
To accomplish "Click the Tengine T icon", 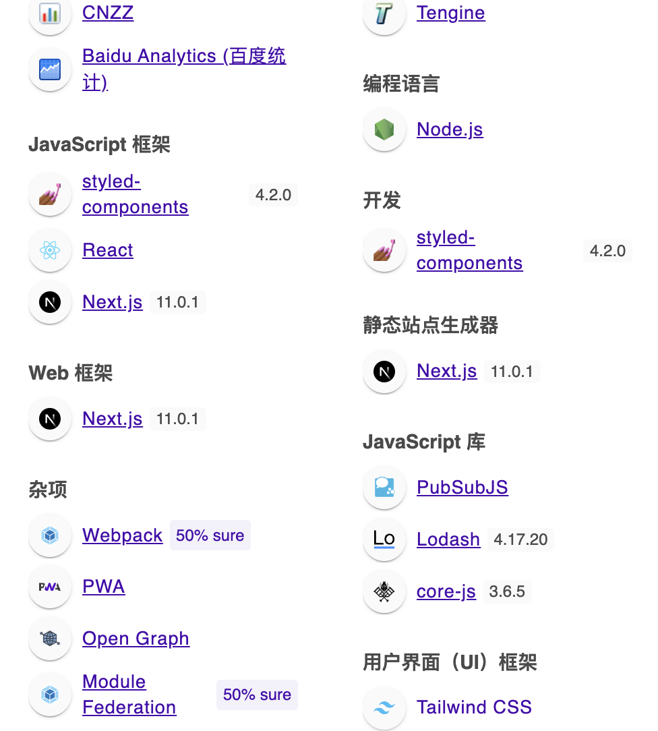I will click(384, 13).
